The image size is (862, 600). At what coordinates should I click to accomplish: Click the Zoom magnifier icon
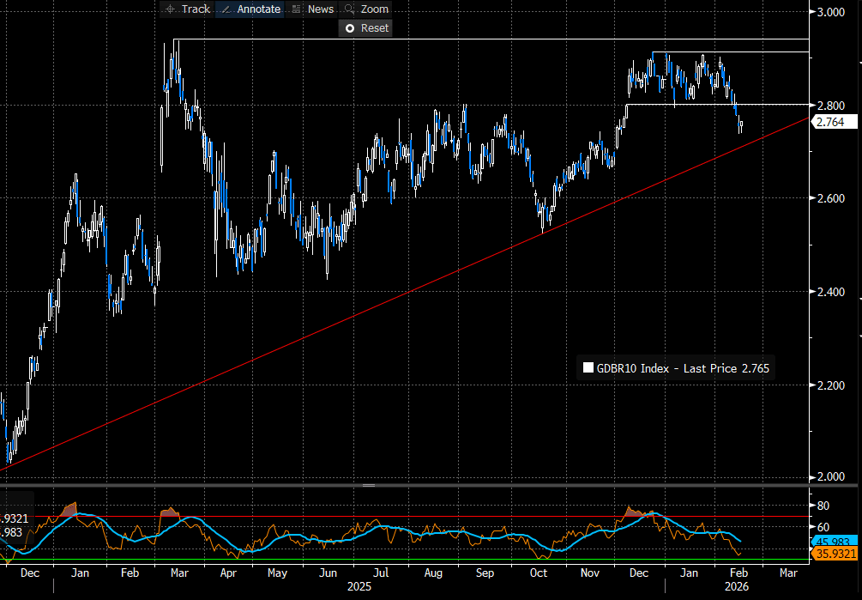click(349, 9)
